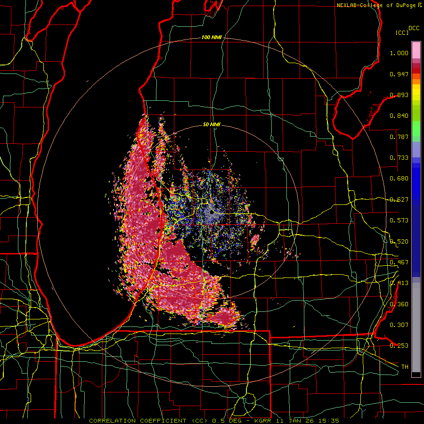424x424 pixels.
Task: Click the 0.627 legend value
Action: (x=399, y=200)
